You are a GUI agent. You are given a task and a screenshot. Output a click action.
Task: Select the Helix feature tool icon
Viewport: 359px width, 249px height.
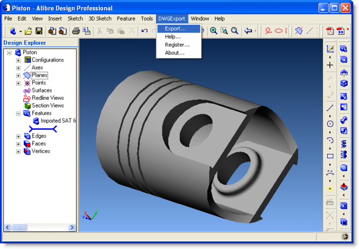(x=344, y=144)
